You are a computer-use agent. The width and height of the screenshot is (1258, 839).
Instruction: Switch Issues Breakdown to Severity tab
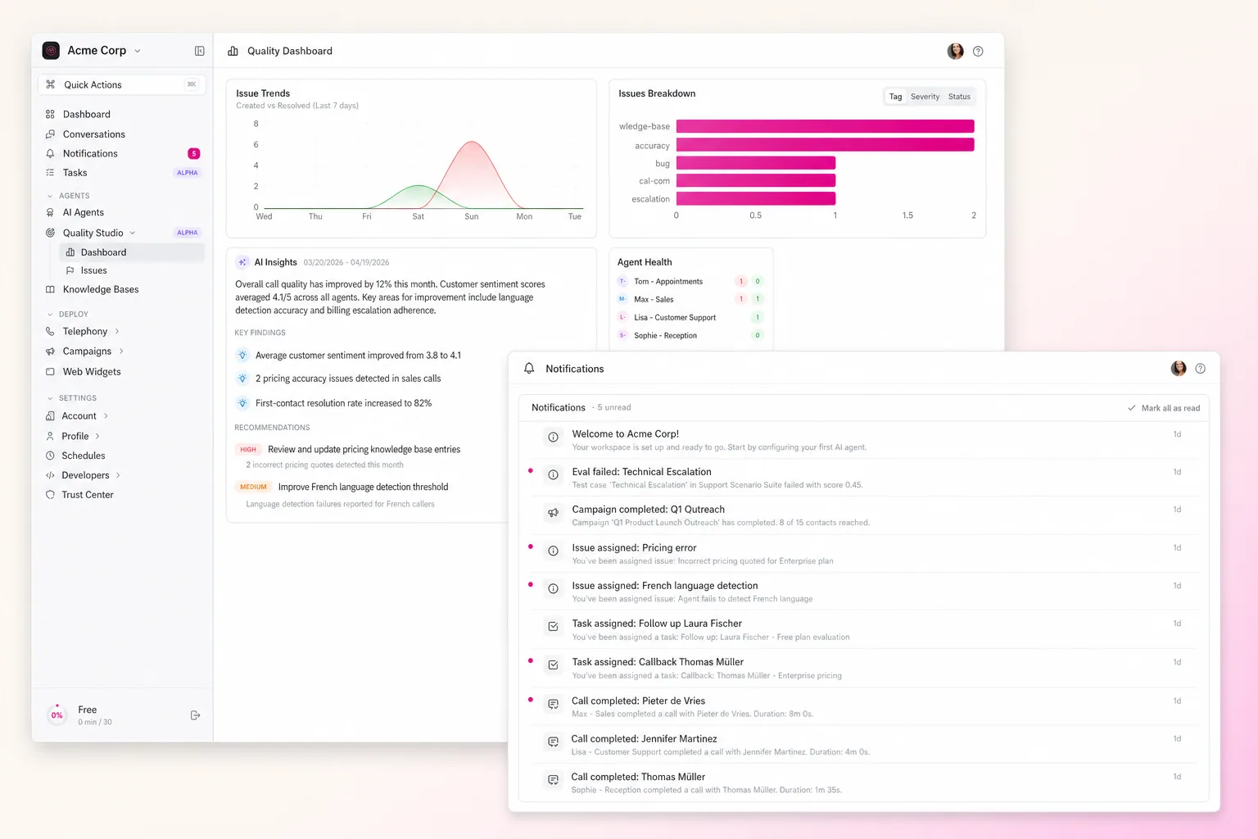pos(925,97)
